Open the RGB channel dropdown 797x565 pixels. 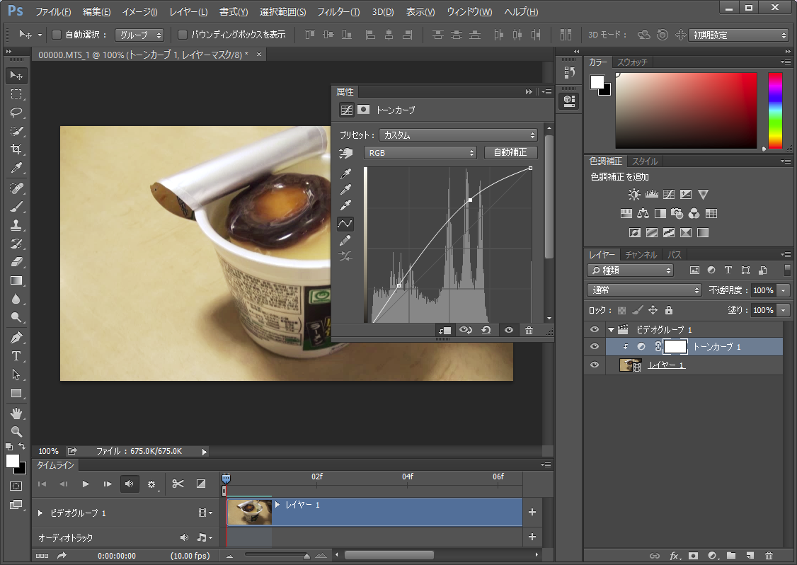(x=420, y=152)
